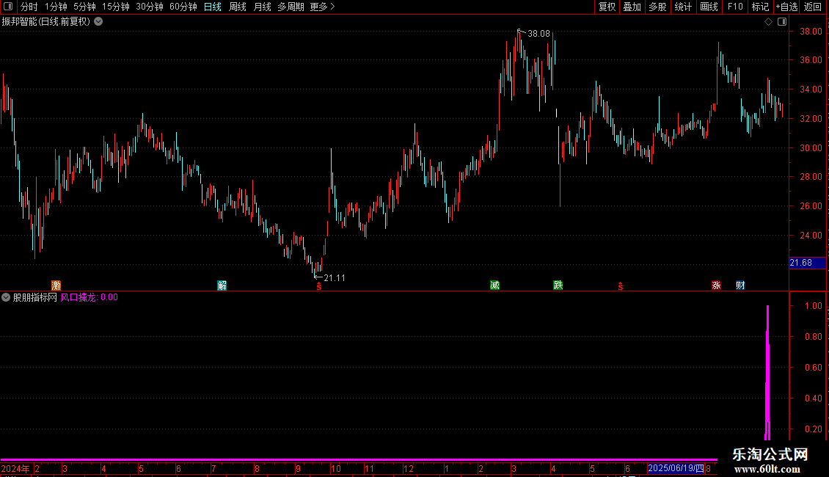Click the 跌 event marker icon
Viewport: 829px width, 477px height.
[558, 285]
